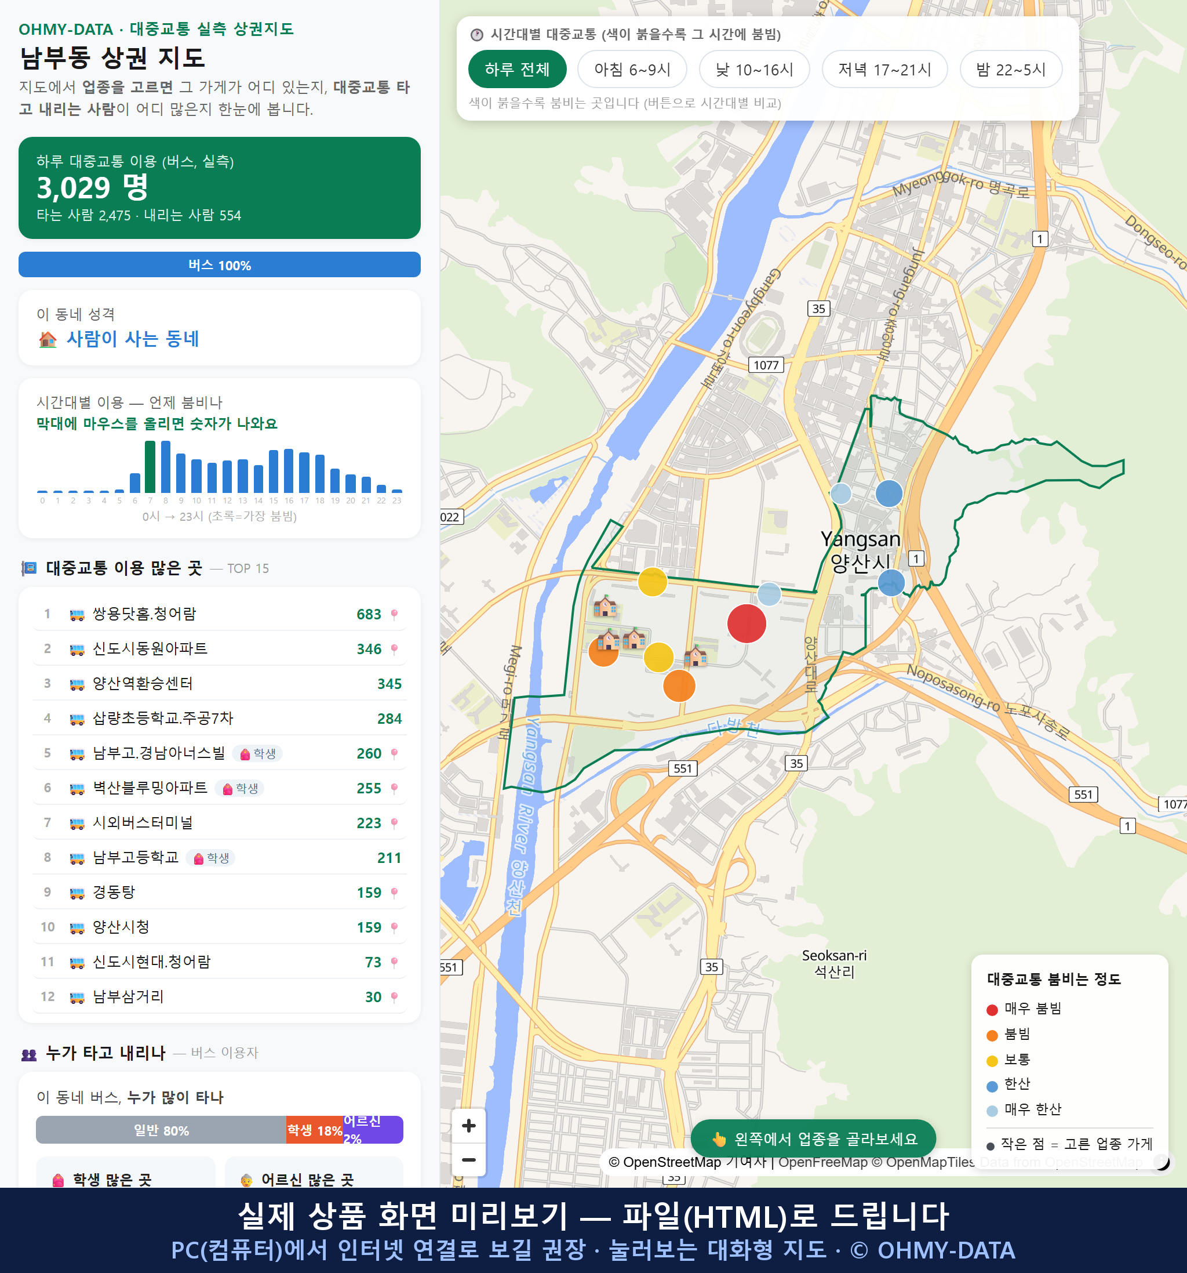Select the 하루 전체 time filter

(x=517, y=69)
